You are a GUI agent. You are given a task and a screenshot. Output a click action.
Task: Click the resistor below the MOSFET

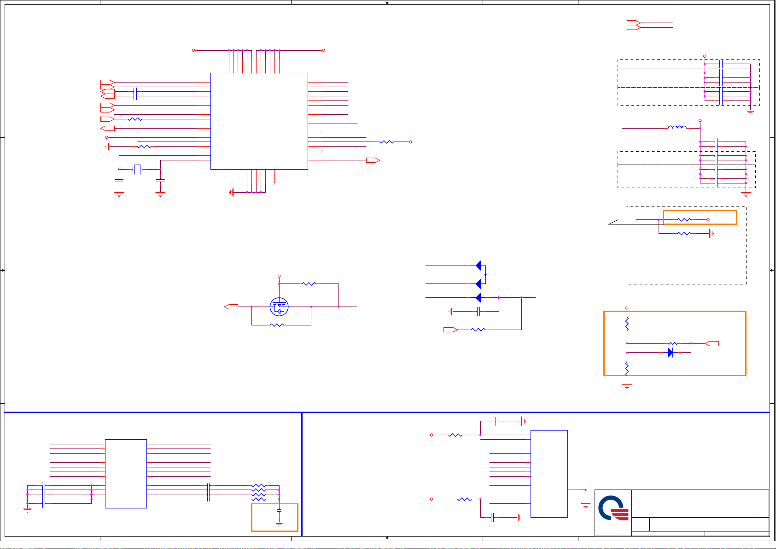pyautogui.click(x=276, y=325)
